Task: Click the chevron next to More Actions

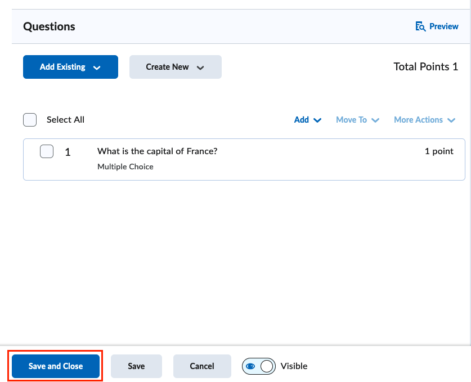Action: (451, 120)
